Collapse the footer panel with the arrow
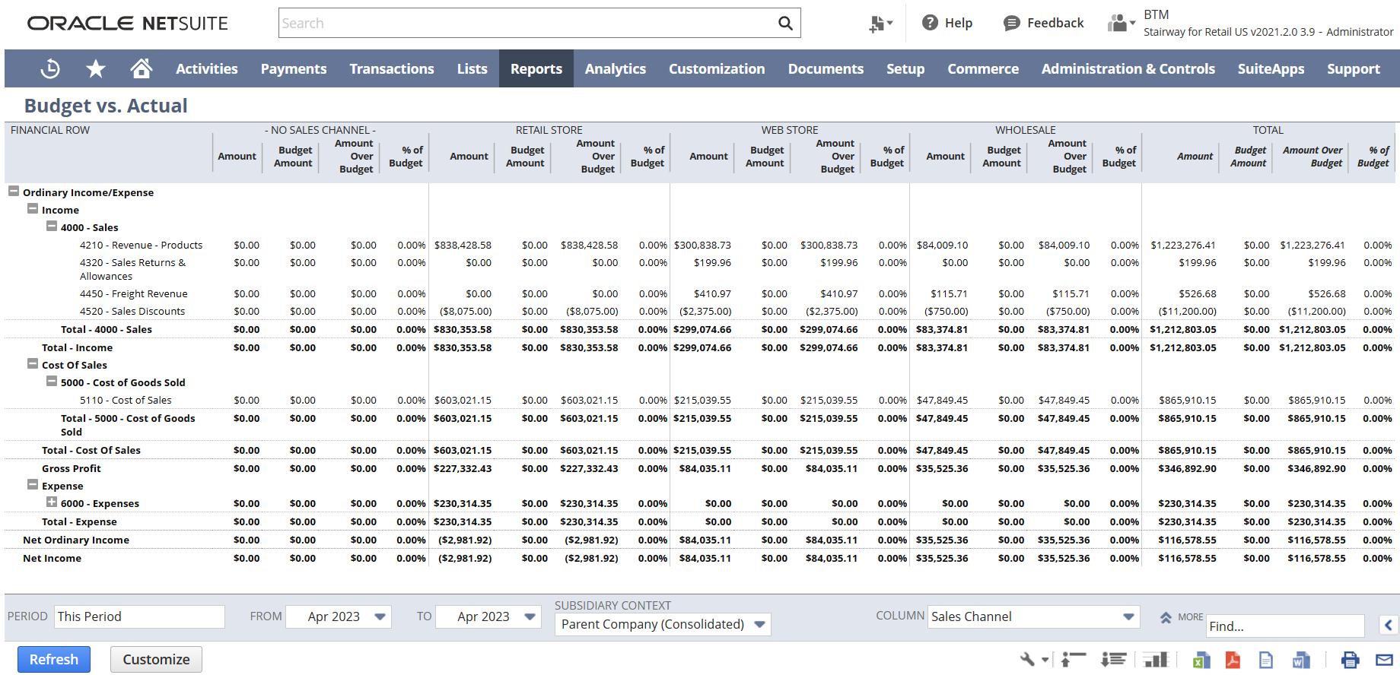The image size is (1400, 675). [1389, 626]
